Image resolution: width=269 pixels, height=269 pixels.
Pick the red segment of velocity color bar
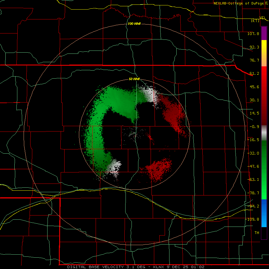[264, 96]
